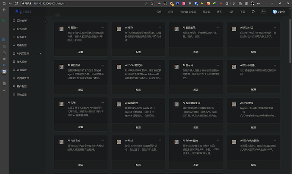This screenshot has height=174, width=292.
Task: Click 配置 on the AI 提示词模板 card
Action: tap(253, 89)
